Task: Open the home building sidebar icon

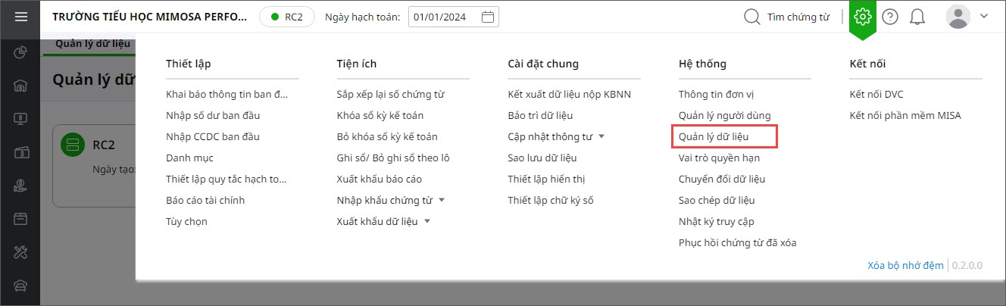Action: click(x=20, y=86)
